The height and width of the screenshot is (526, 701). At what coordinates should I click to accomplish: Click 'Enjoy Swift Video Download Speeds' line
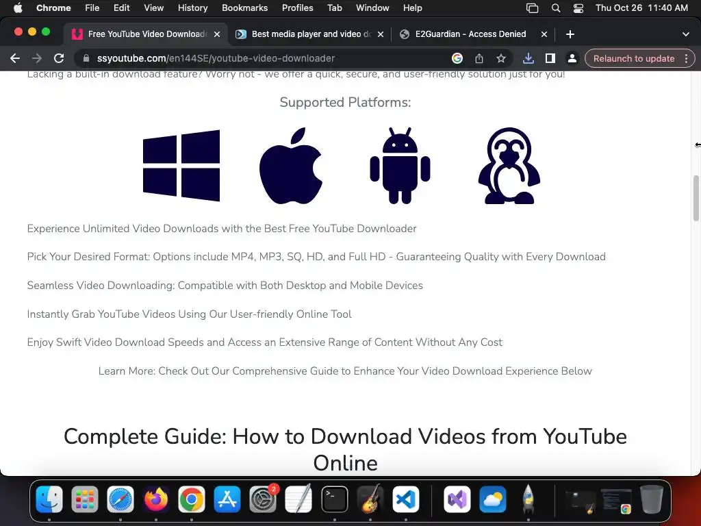click(265, 342)
